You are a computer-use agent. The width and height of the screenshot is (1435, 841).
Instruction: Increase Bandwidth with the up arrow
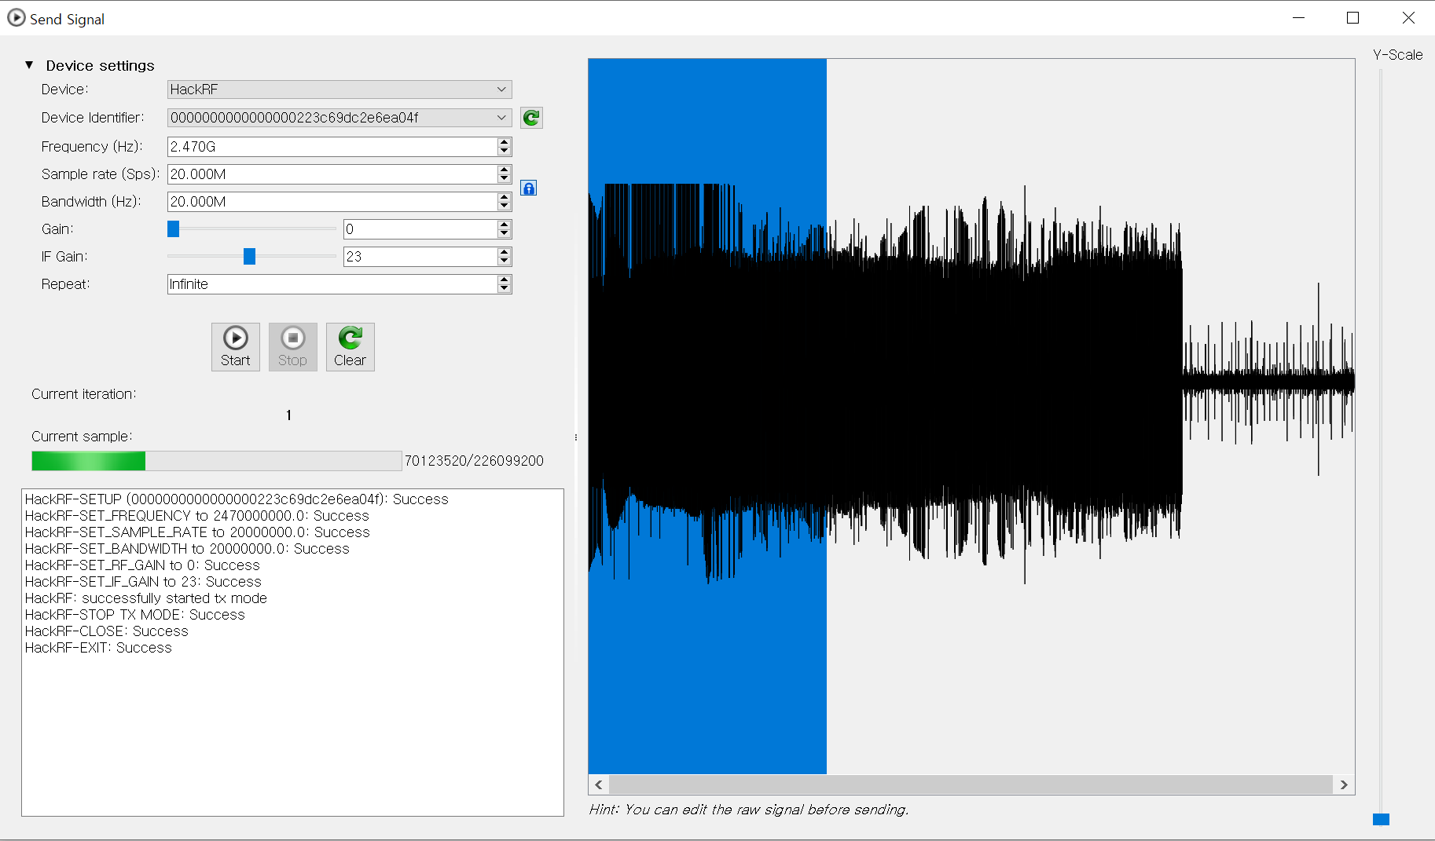coord(505,197)
